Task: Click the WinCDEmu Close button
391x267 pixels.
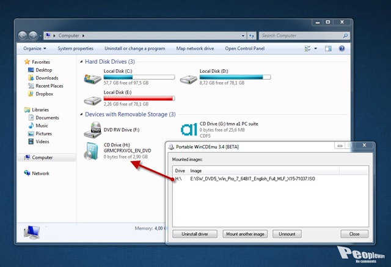Action: (x=354, y=234)
